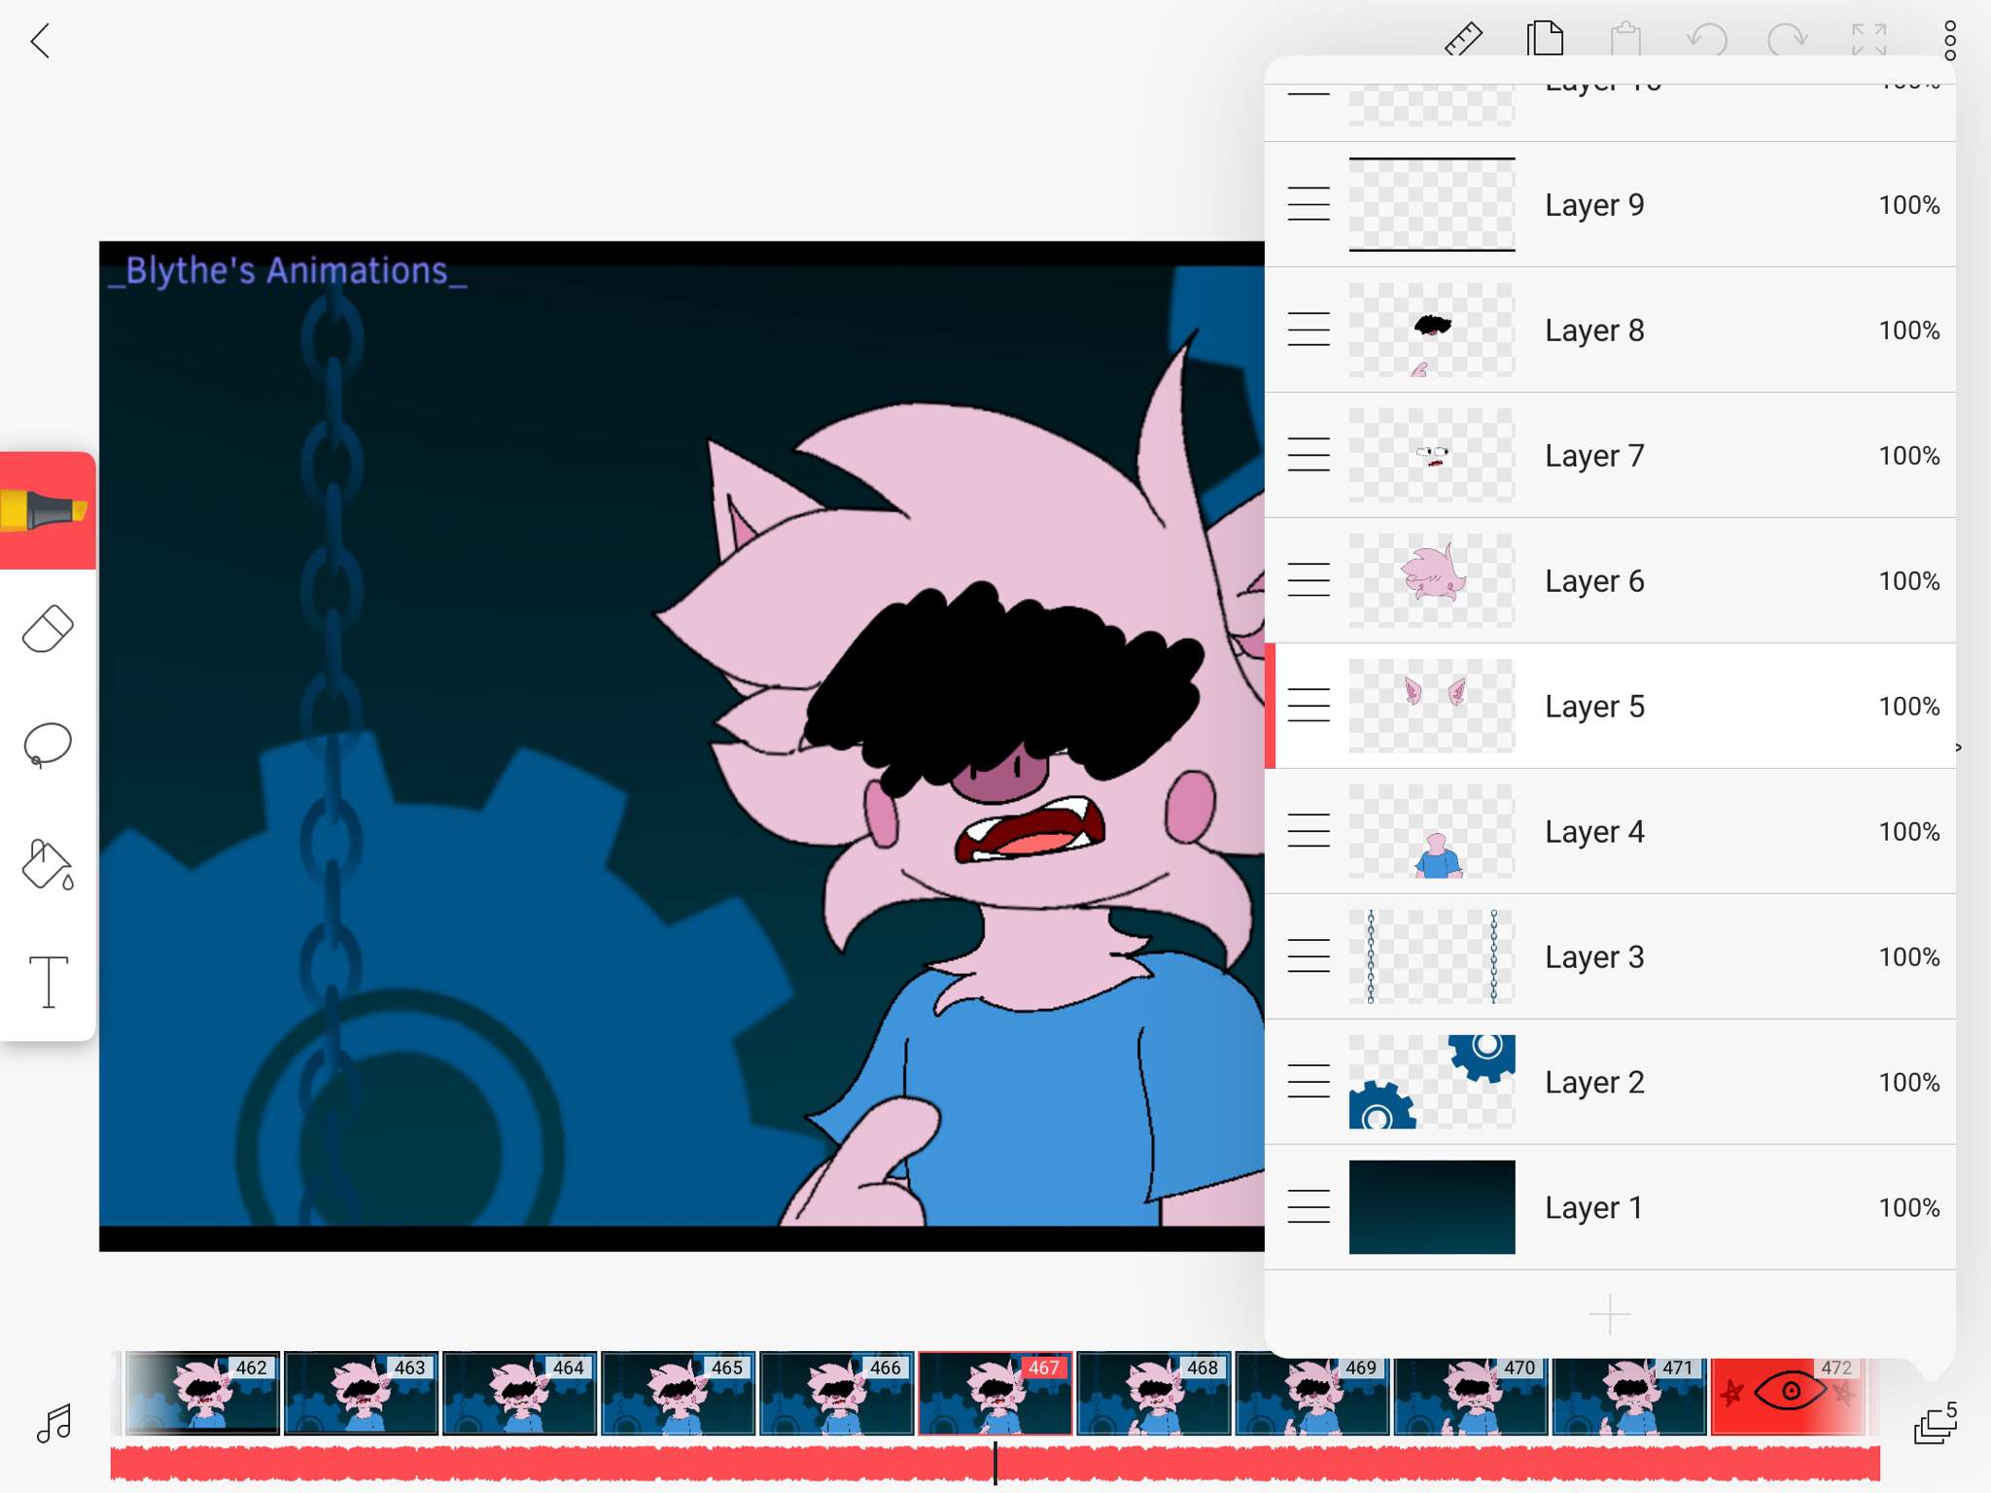
Task: Select Layer 1 background gradient thumbnail
Action: [1432, 1207]
